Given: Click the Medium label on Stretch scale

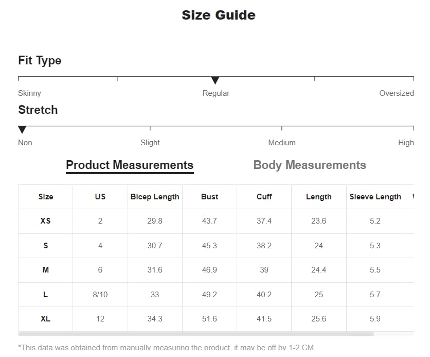Looking at the screenshot, I should click(282, 143).
